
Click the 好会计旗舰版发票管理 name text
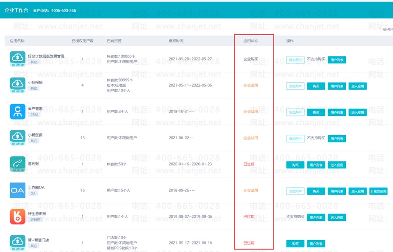pos(46,56)
